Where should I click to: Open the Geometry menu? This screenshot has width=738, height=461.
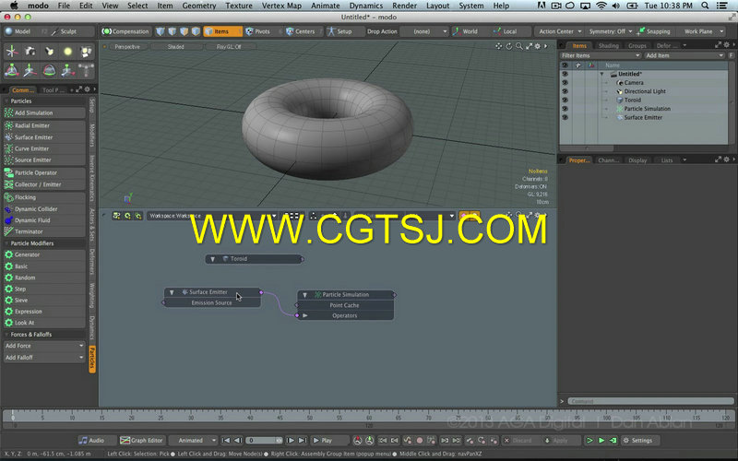tap(199, 6)
